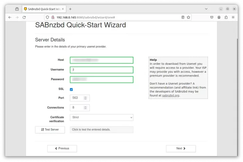Bookmark this page with the star icon
The height and width of the screenshot is (162, 243).
[x=188, y=17]
